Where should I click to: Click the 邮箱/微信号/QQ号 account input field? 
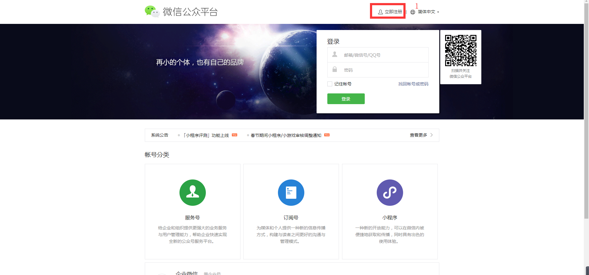378,55
